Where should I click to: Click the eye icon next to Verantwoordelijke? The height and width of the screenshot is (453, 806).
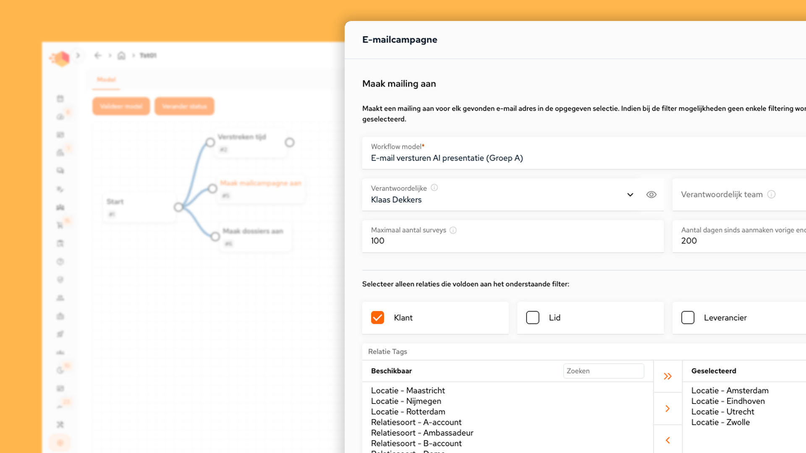pos(651,195)
